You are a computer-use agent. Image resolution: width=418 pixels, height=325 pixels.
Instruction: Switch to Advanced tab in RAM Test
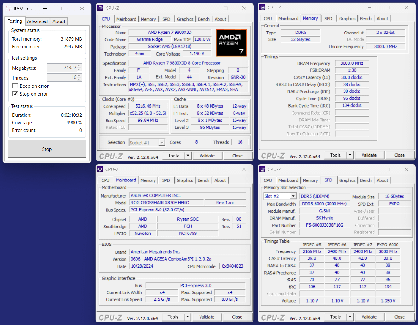[x=37, y=21]
